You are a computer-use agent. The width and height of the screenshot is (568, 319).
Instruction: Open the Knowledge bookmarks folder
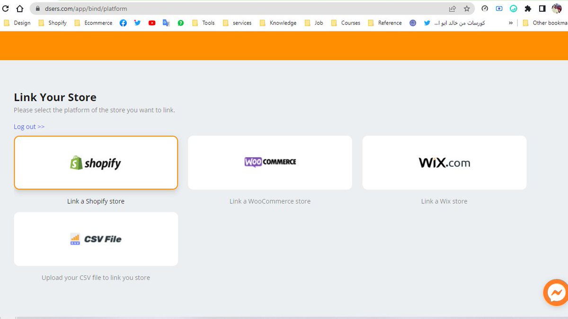[x=278, y=23]
